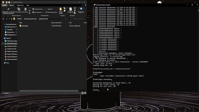Collapse the Explorer ribbon with chevron

[83, 5]
